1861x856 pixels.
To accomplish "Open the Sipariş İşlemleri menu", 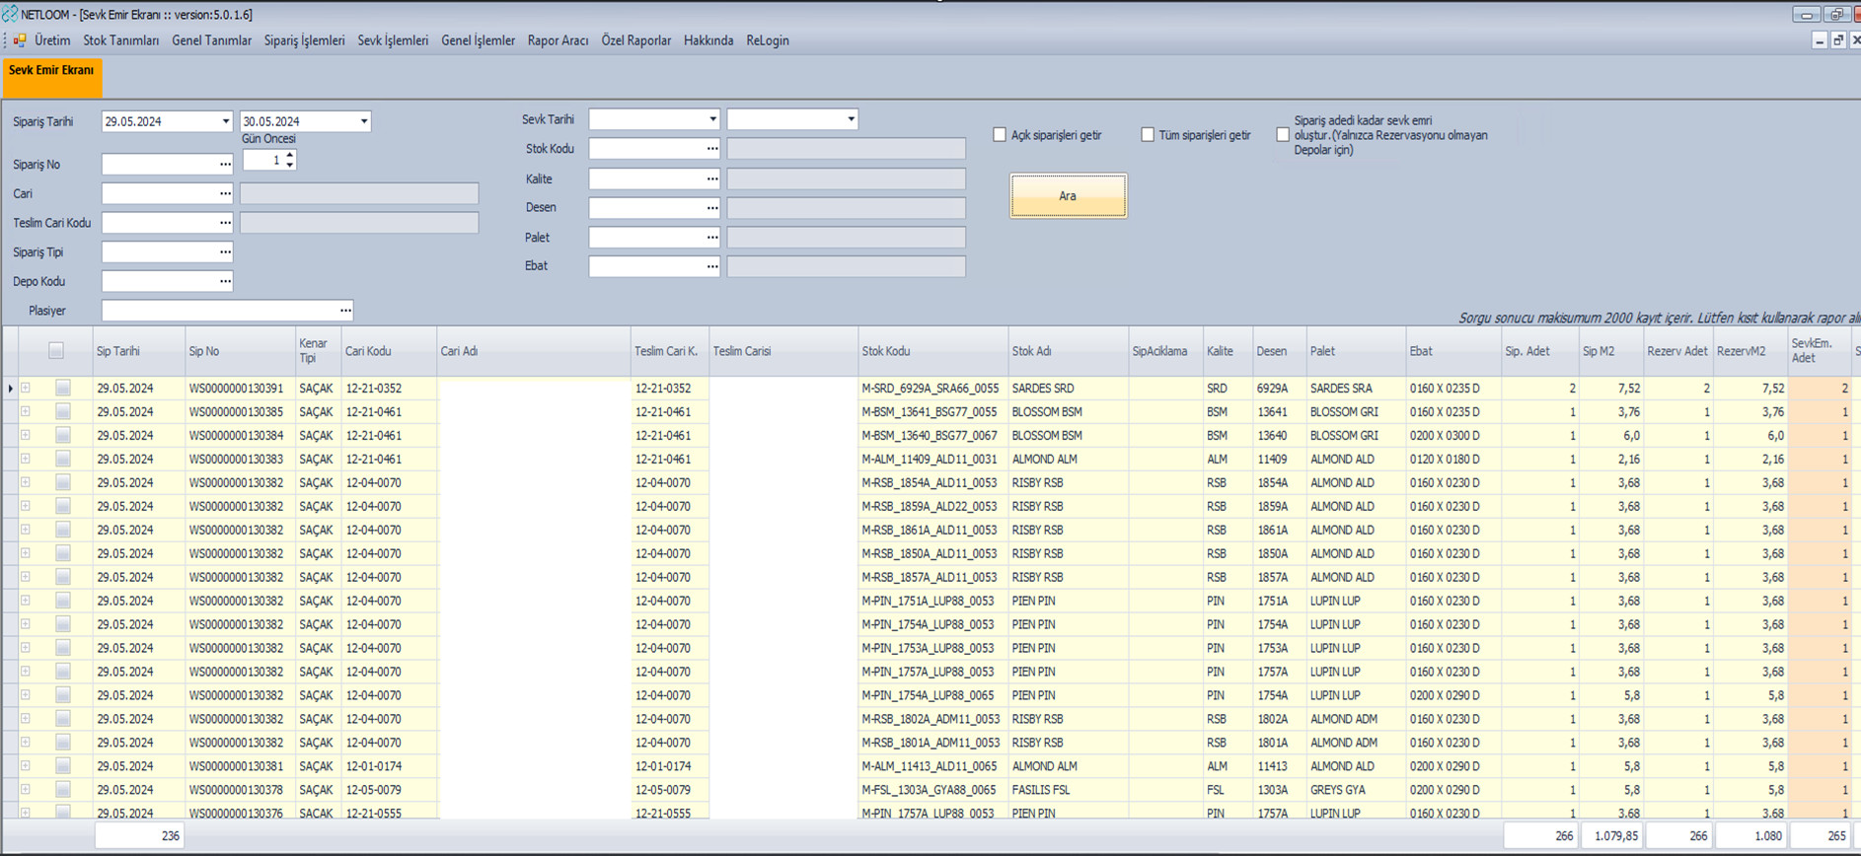I will pyautogui.click(x=304, y=40).
